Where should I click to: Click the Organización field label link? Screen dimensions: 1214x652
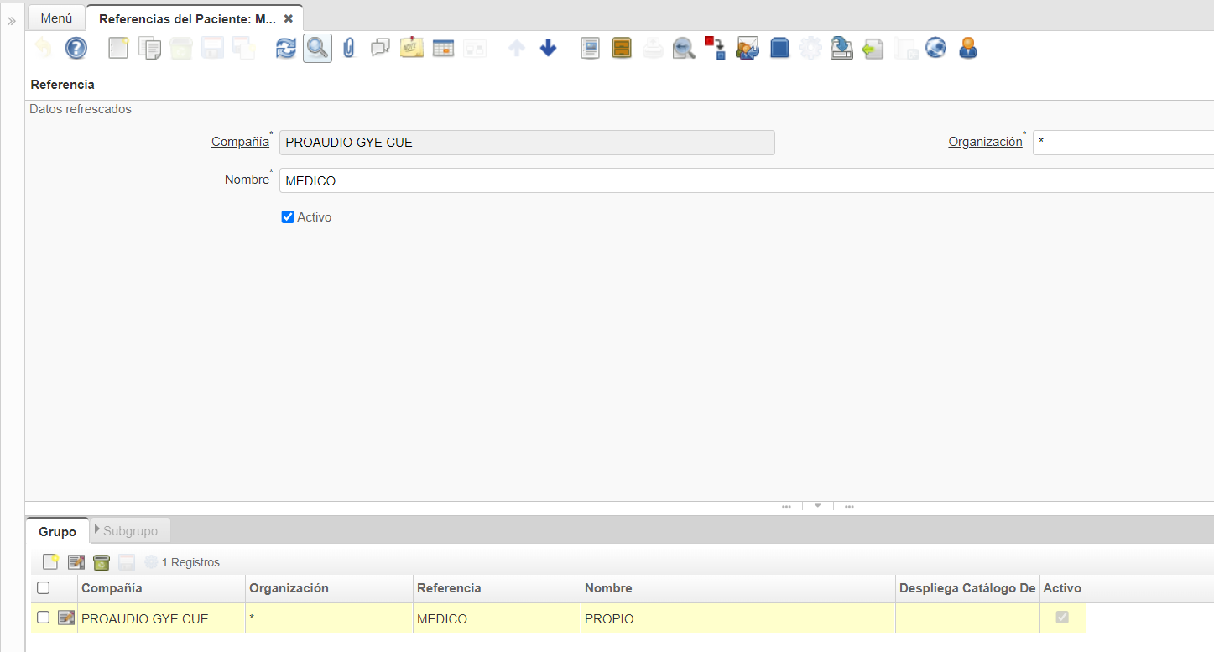click(985, 142)
